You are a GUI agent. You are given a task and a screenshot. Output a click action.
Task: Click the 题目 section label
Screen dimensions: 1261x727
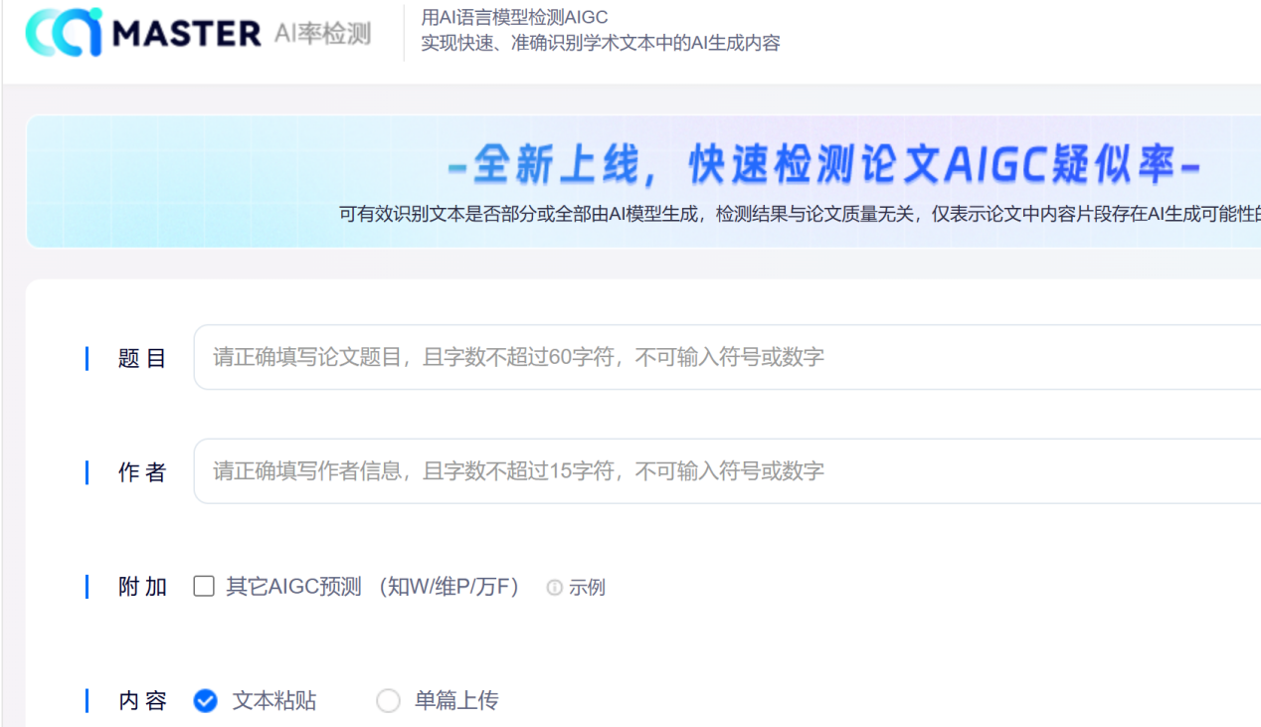141,357
